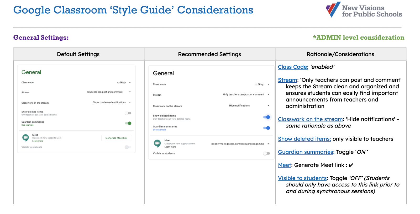Click 'See example' under green-toggle Guardian summaries
Screen dimensions: 420x214
point(28,125)
